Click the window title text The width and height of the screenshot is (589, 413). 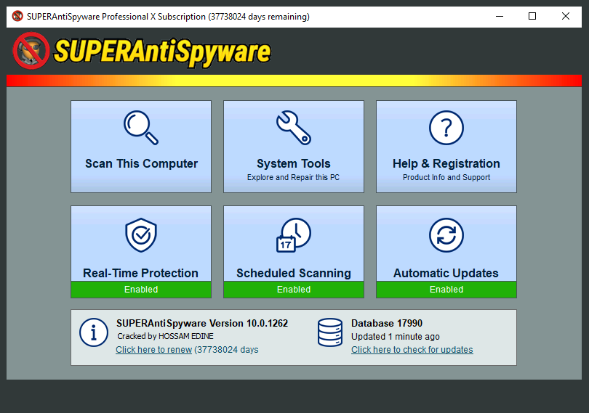(x=168, y=17)
